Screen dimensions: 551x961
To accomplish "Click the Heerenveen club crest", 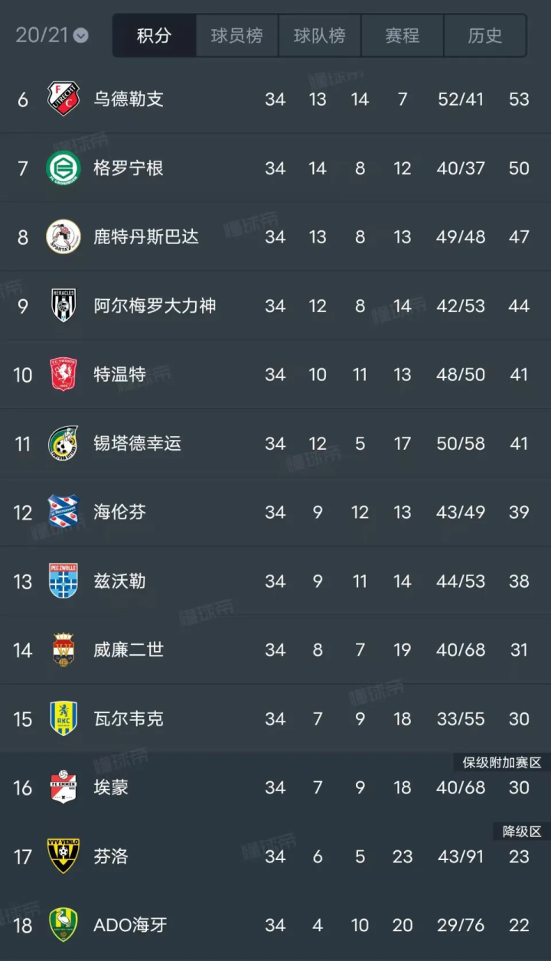I will [64, 512].
